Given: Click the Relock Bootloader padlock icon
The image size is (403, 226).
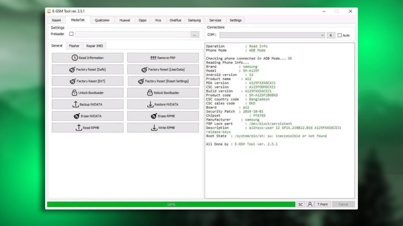Looking at the screenshot, I should point(150,92).
